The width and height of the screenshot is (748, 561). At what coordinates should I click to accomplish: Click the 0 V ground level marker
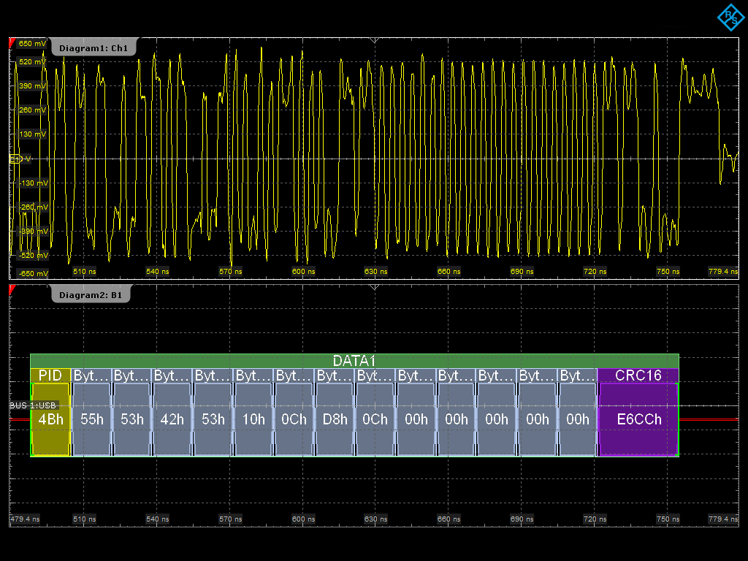20,159
